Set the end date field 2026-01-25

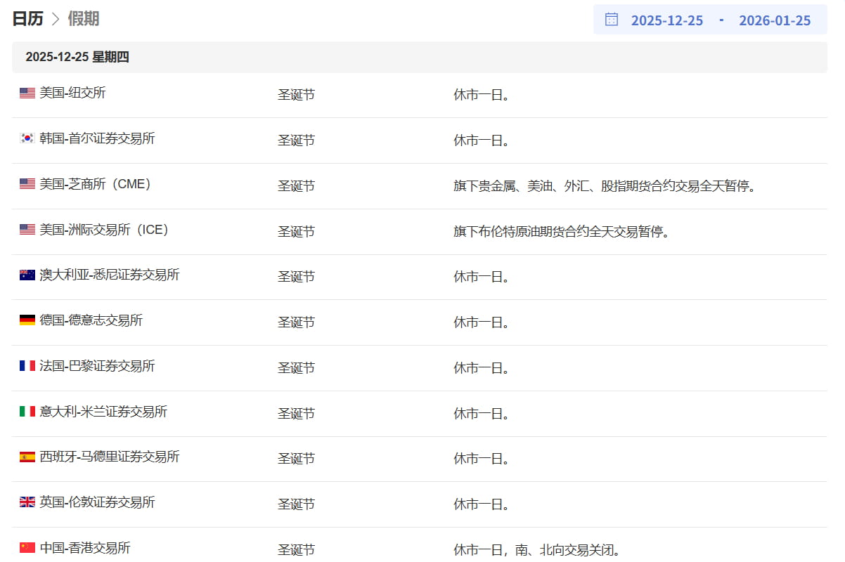775,20
